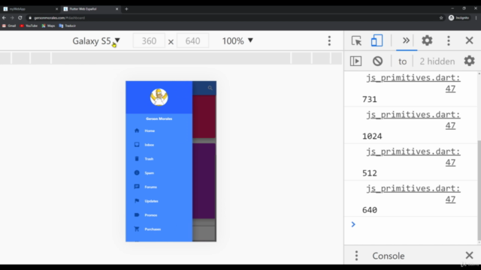Open Promos in the app drawer
This screenshot has height=270, width=481.
tap(159, 215)
